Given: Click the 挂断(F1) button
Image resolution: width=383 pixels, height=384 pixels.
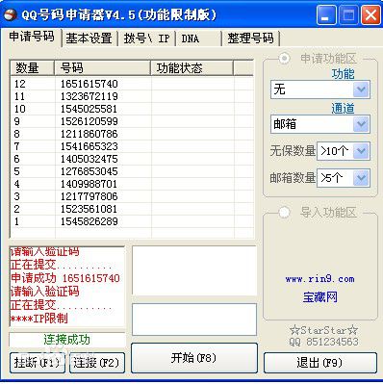Looking at the screenshot, I should (x=38, y=363).
